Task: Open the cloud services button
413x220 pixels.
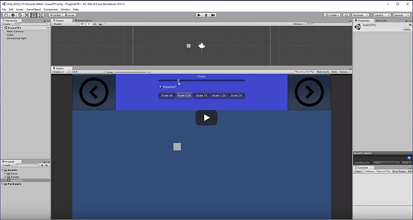Action: (x=346, y=15)
